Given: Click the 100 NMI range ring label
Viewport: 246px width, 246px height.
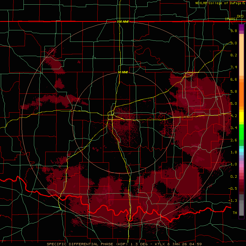Looking at the screenshot, I should [x=123, y=22].
